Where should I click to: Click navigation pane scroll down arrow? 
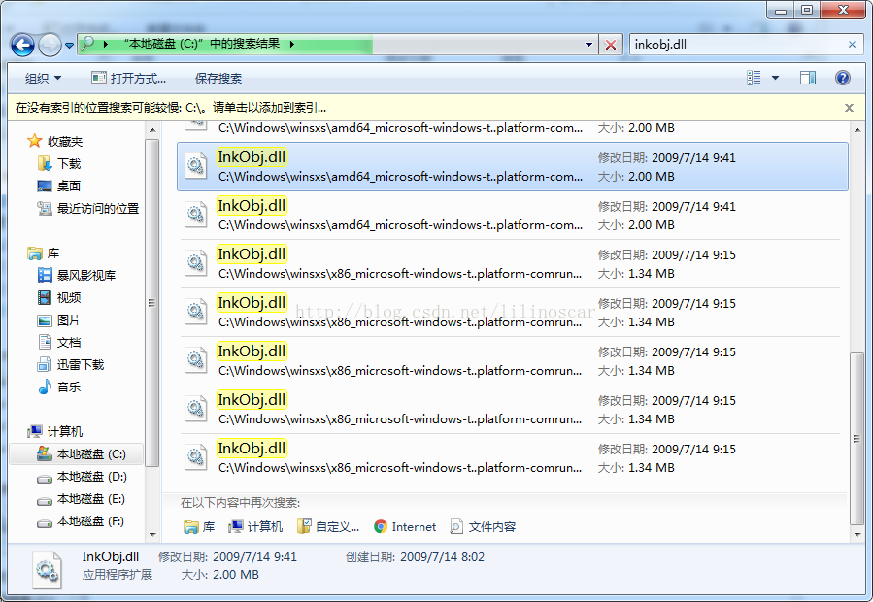(152, 535)
